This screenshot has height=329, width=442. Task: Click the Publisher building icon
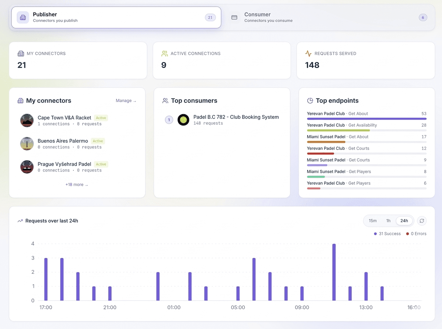point(23,17)
